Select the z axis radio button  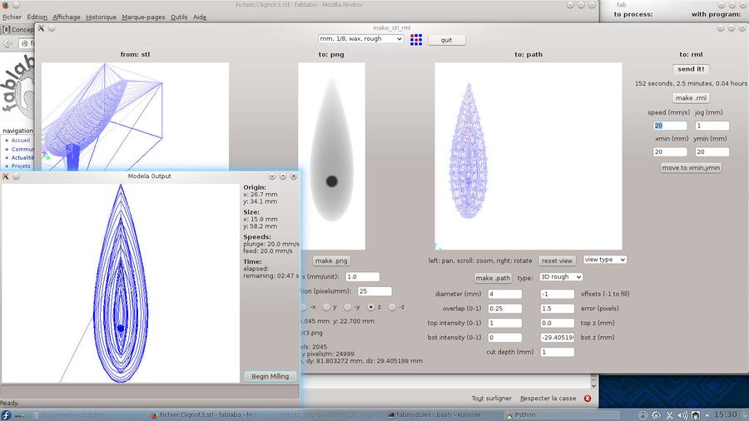370,307
